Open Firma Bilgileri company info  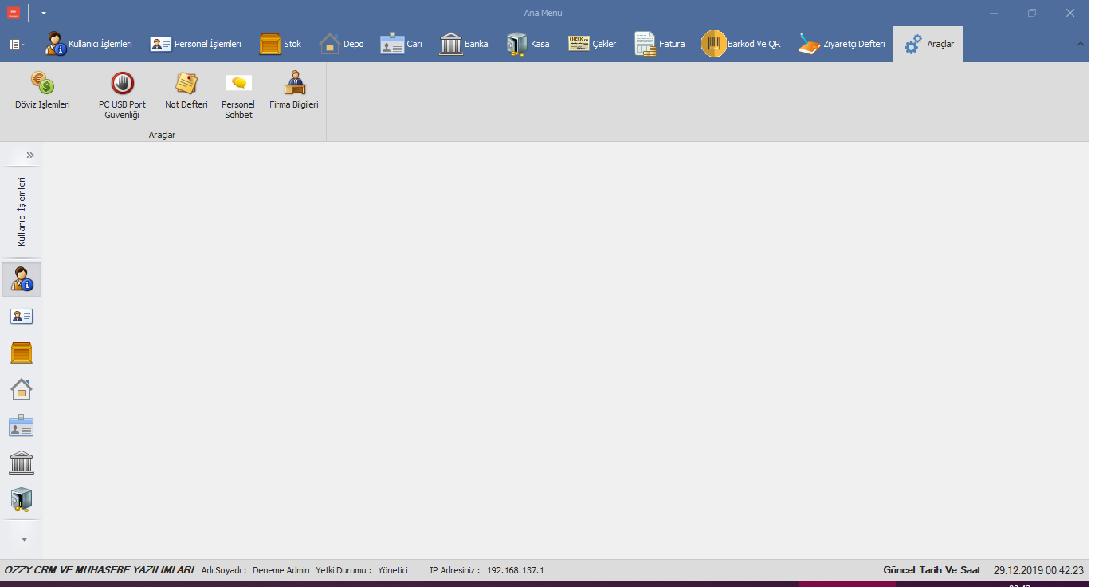point(294,92)
